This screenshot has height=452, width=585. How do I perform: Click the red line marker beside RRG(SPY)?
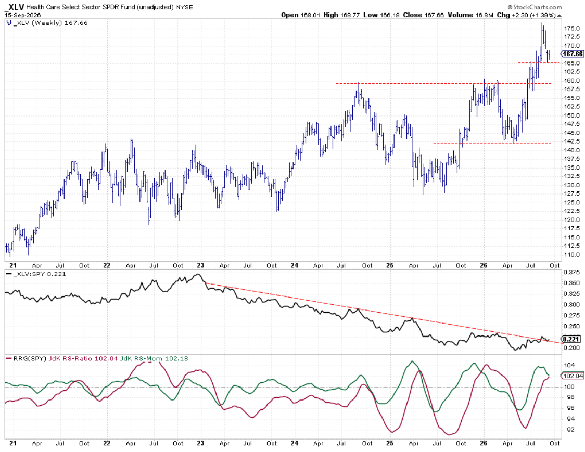point(9,359)
